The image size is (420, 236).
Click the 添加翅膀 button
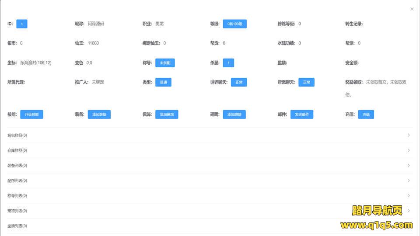pos(234,115)
